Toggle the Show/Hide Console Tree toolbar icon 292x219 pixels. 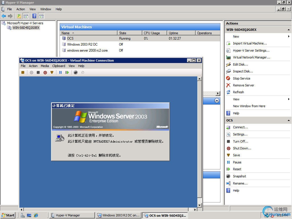26,16
